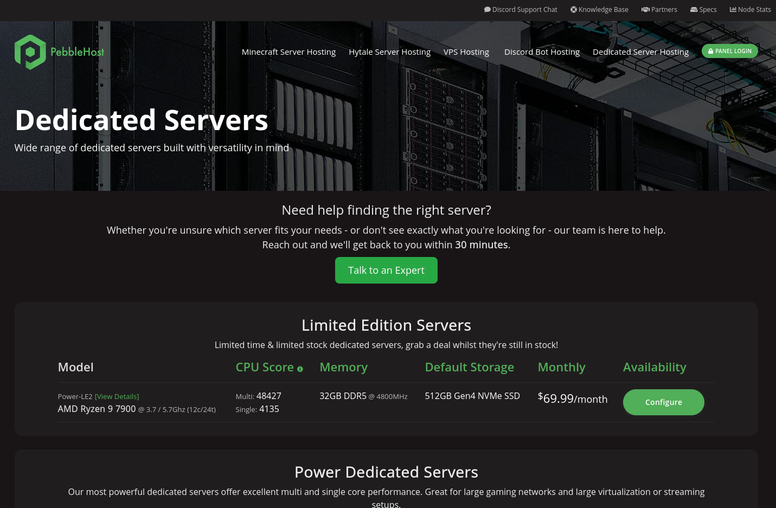
Task: Click the Discord Support Chat bubble icon
Action: (488, 9)
